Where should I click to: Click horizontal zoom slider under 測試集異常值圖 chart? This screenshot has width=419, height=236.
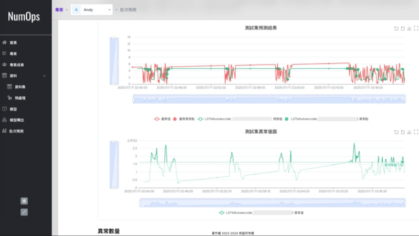(x=273, y=203)
